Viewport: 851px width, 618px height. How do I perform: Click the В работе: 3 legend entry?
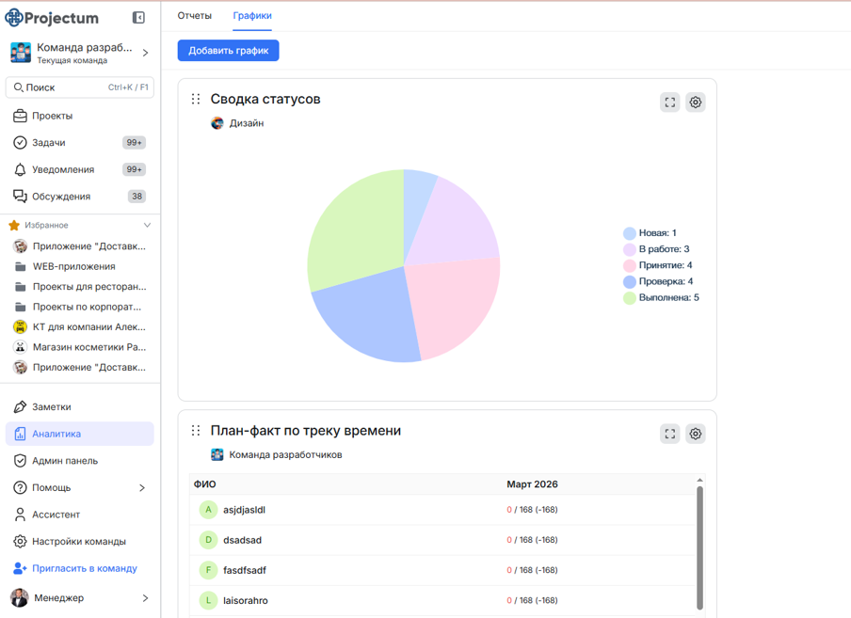657,249
